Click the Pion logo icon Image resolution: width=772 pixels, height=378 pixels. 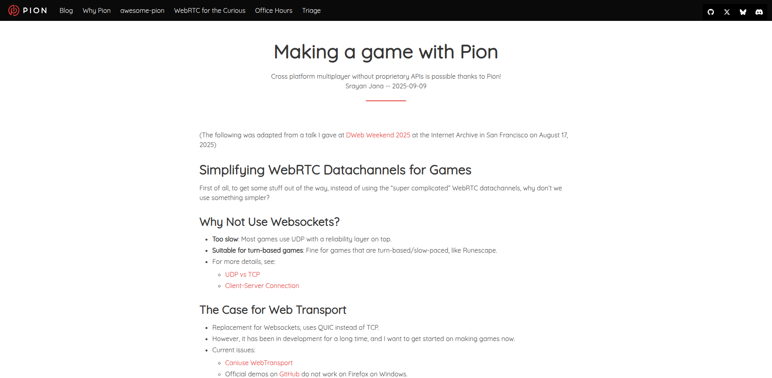pyautogui.click(x=14, y=10)
